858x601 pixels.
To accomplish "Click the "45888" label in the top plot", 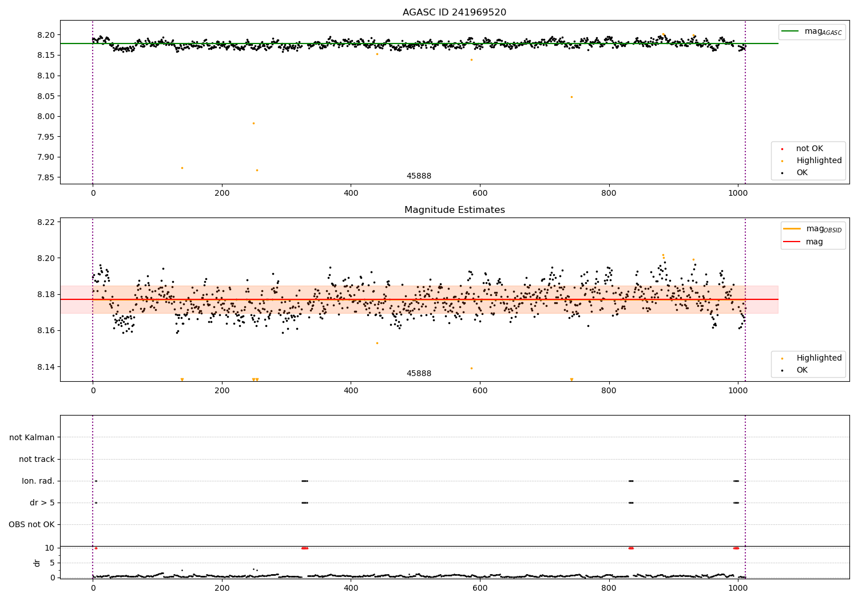I will tap(419, 176).
